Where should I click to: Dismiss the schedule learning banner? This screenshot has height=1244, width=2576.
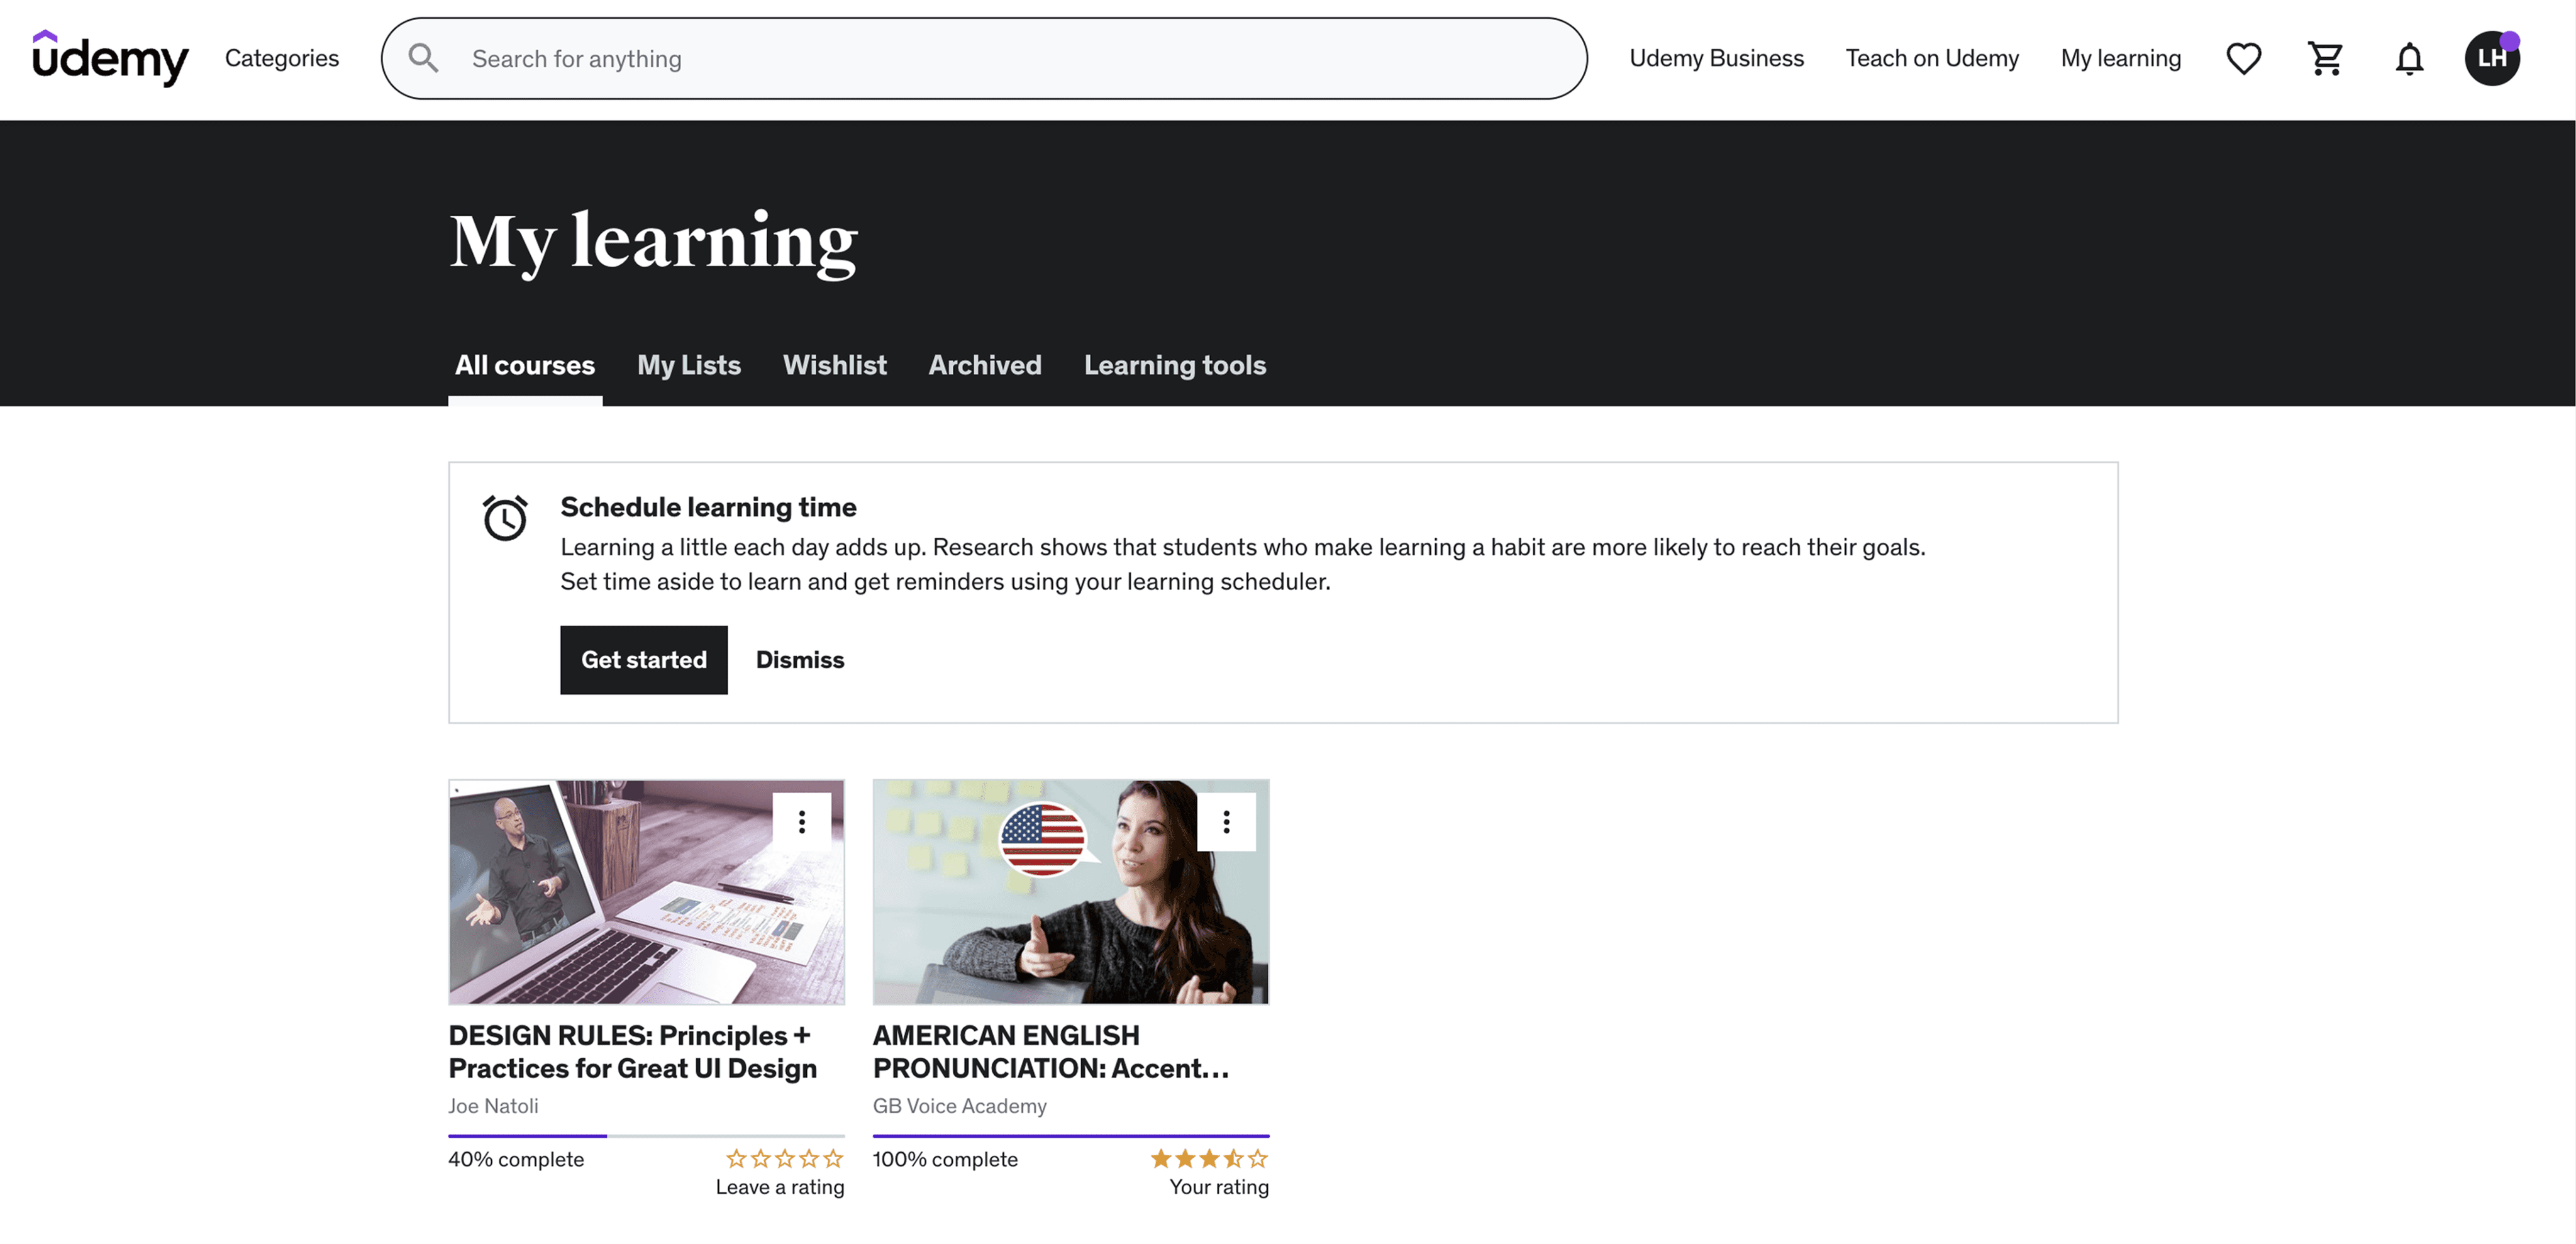click(799, 660)
